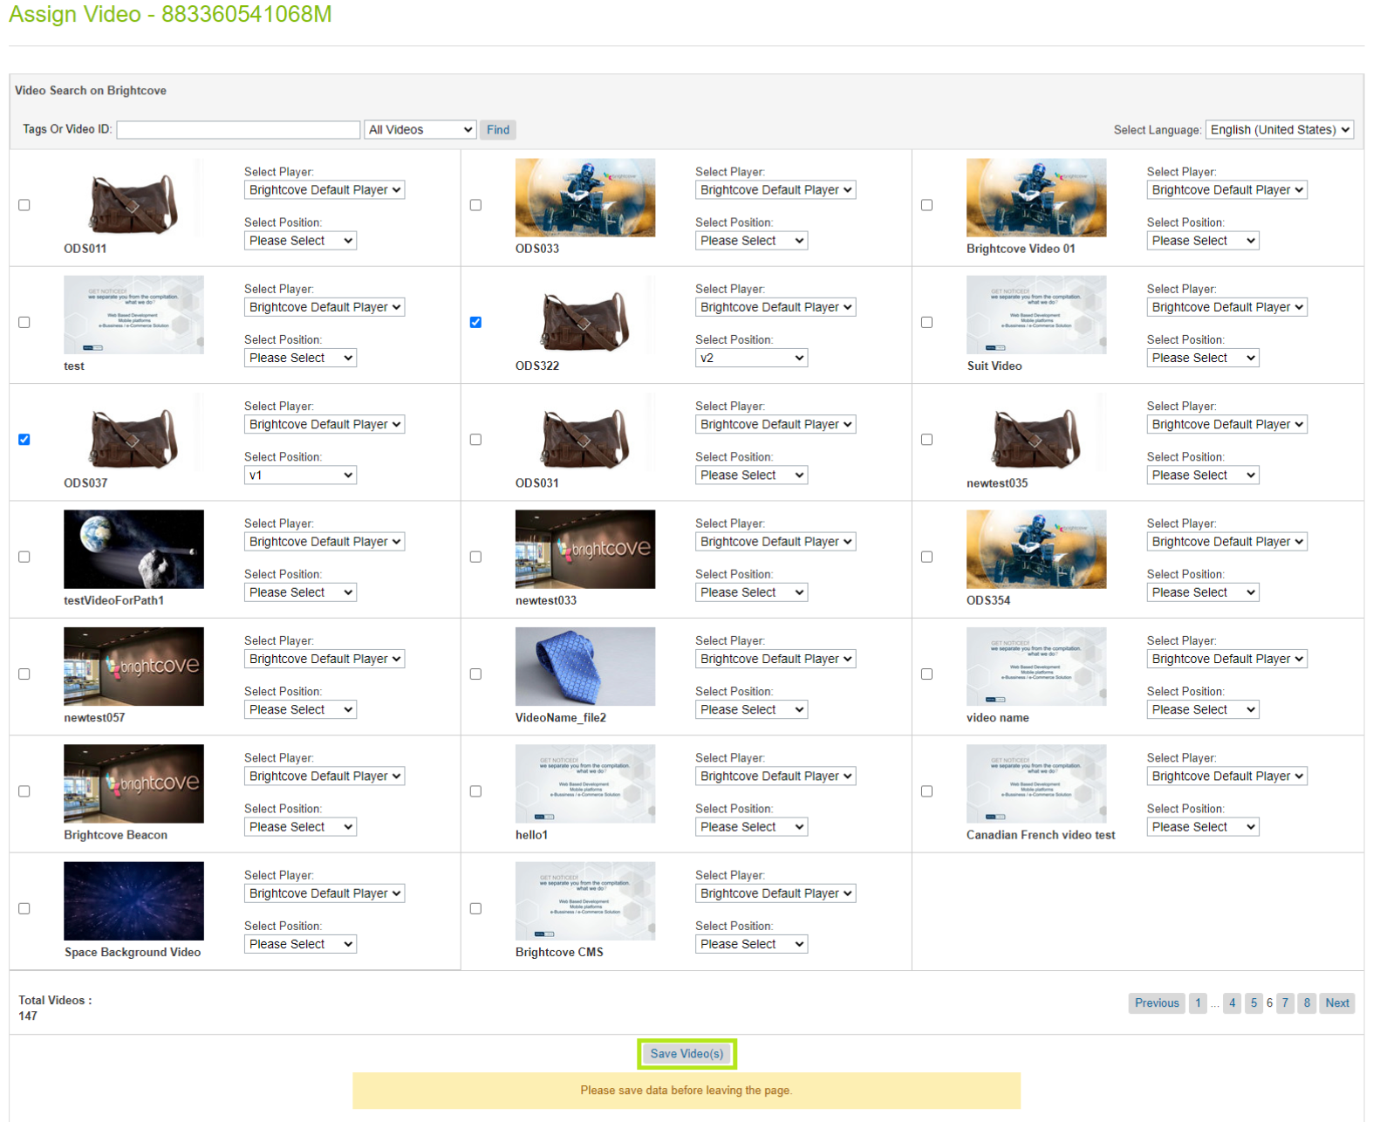Click the ODS031 bag thumbnail
This screenshot has height=1122, width=1380.
tap(585, 432)
